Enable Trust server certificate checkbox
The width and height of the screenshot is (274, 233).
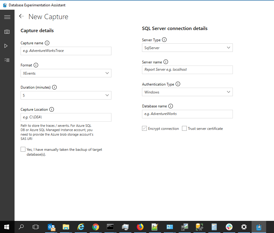click(184, 129)
